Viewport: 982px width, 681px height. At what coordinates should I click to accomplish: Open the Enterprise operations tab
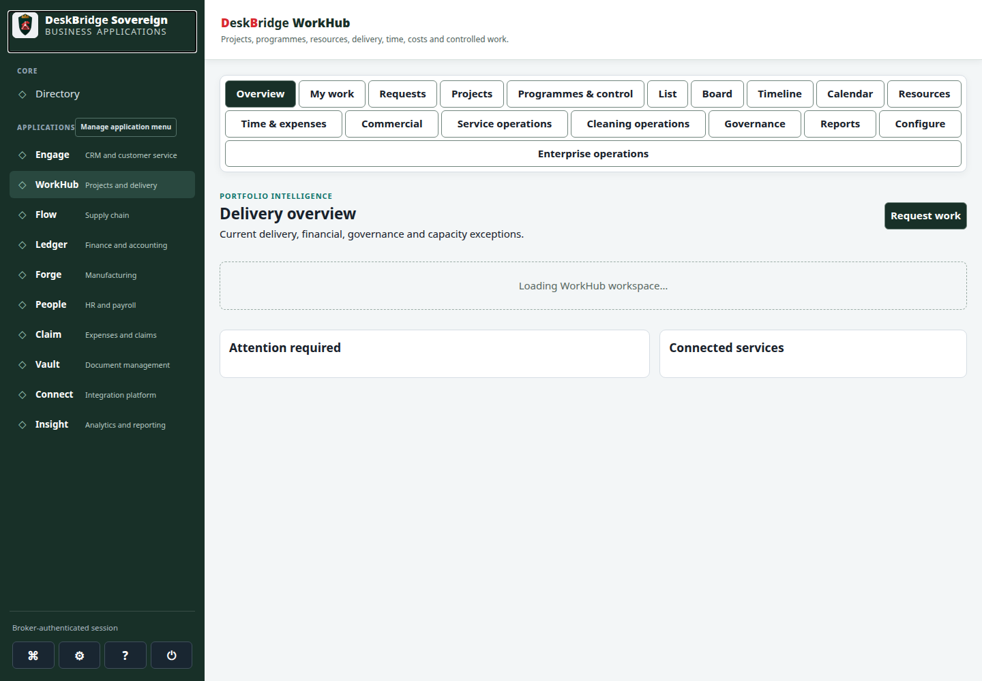[593, 154]
